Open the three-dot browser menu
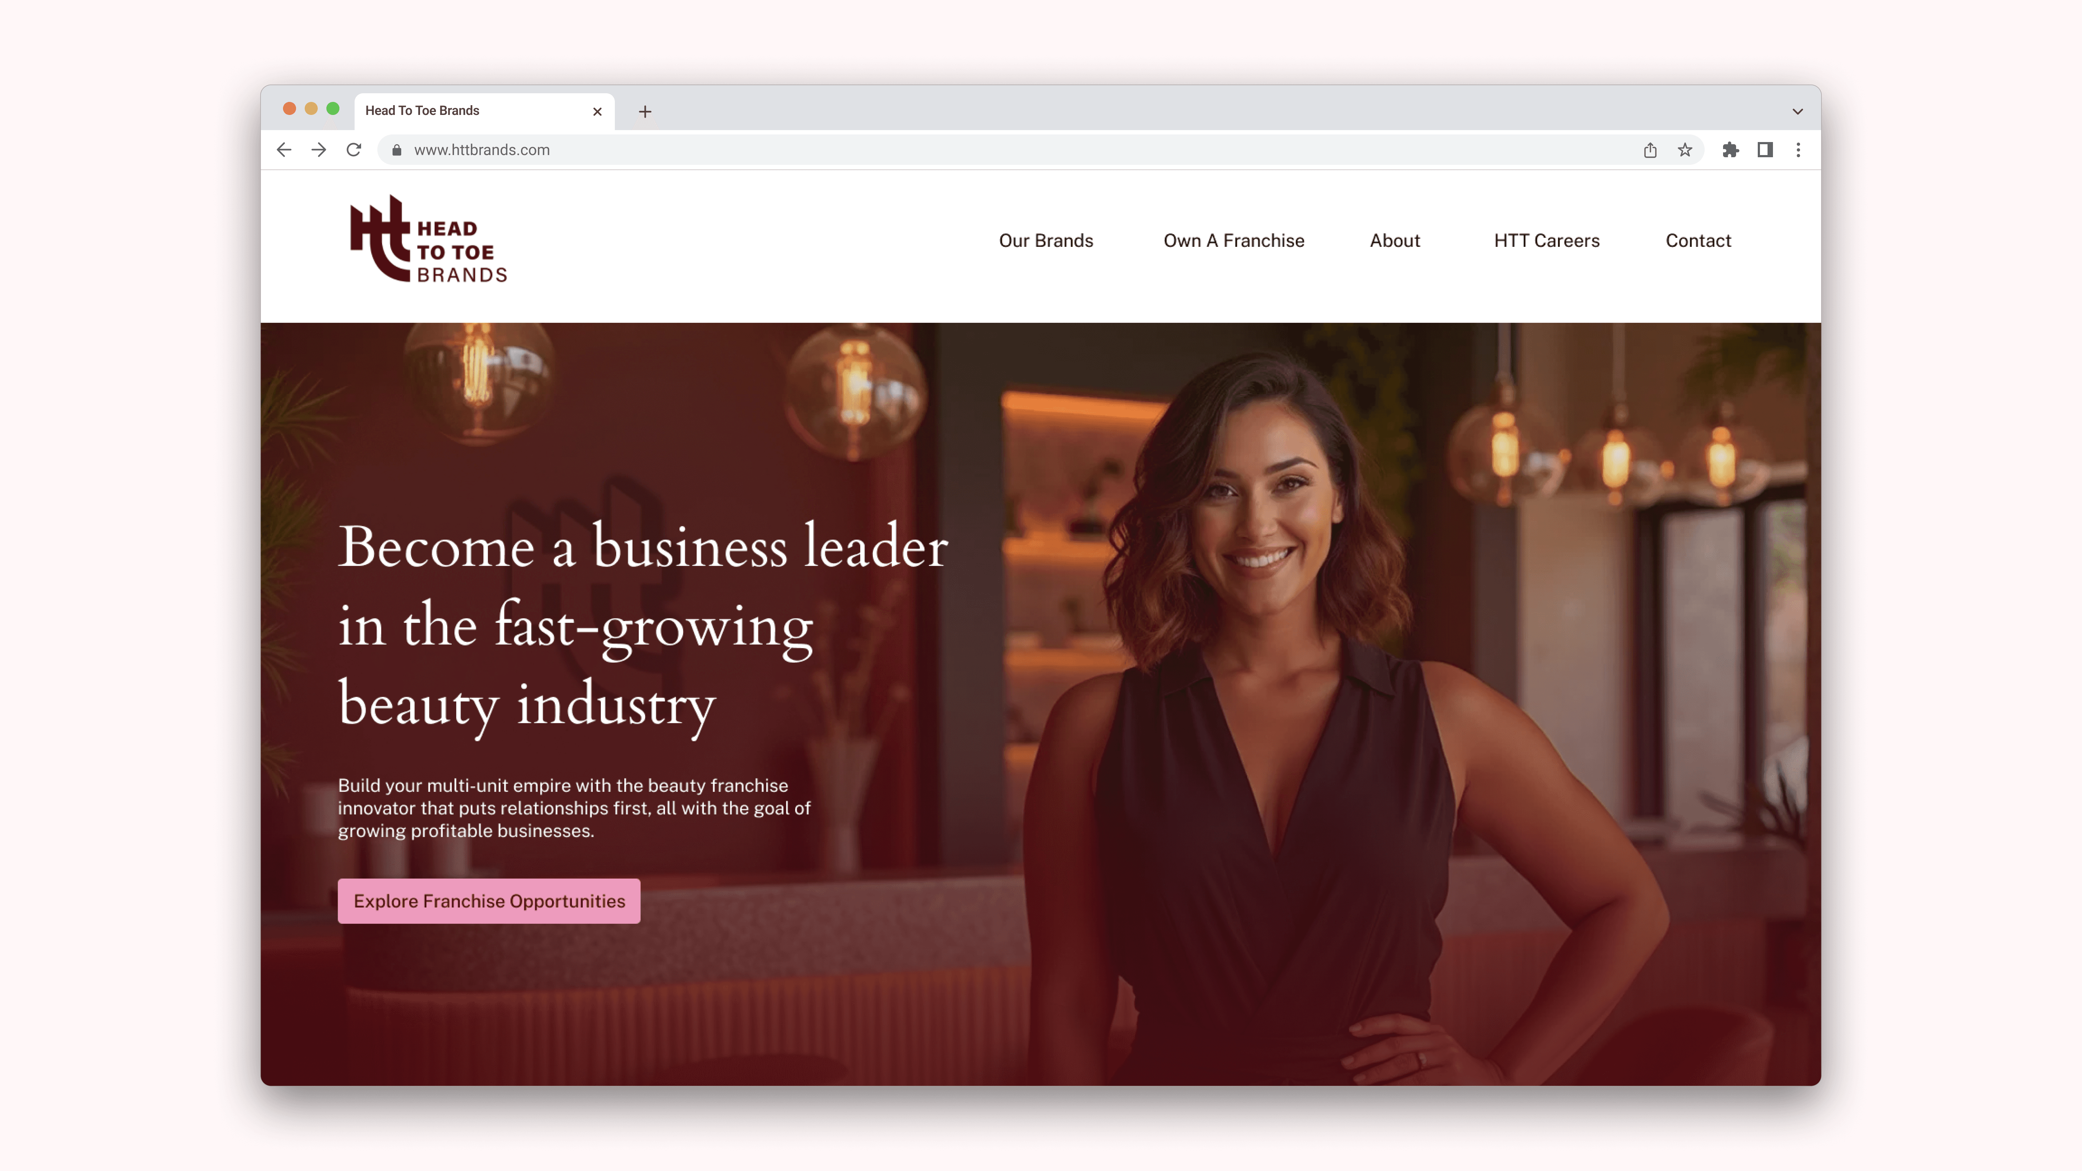 pos(1798,150)
